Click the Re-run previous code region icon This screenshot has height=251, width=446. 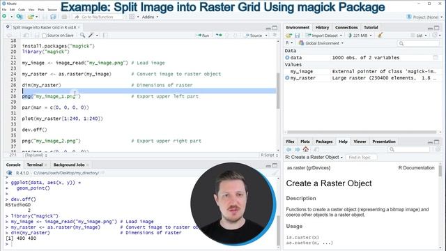point(219,36)
